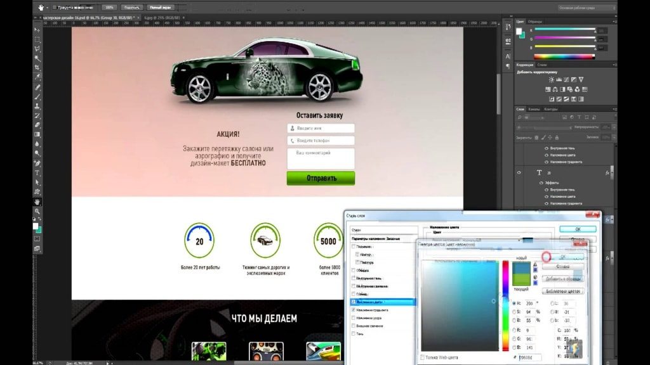Select the Crop tool
The height and width of the screenshot is (365, 650).
[37, 67]
